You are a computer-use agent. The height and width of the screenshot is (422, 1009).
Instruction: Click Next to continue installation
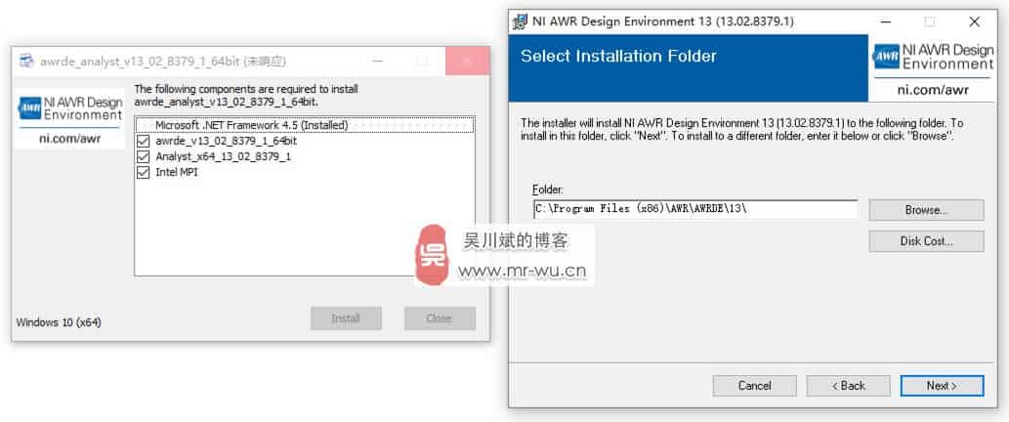tap(942, 386)
